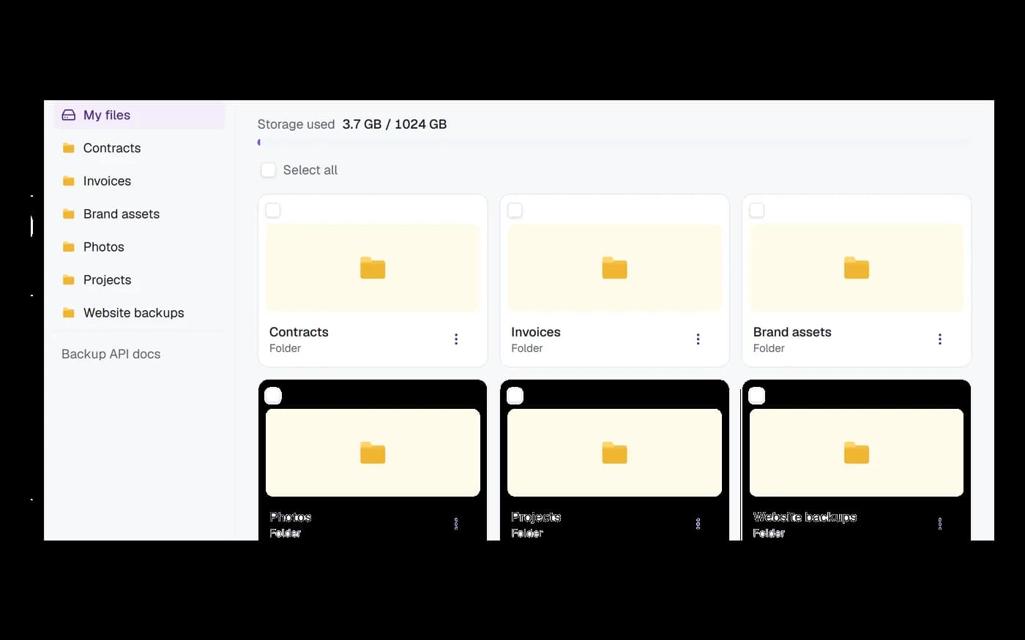Open the Photos card three-dot menu

click(x=456, y=524)
